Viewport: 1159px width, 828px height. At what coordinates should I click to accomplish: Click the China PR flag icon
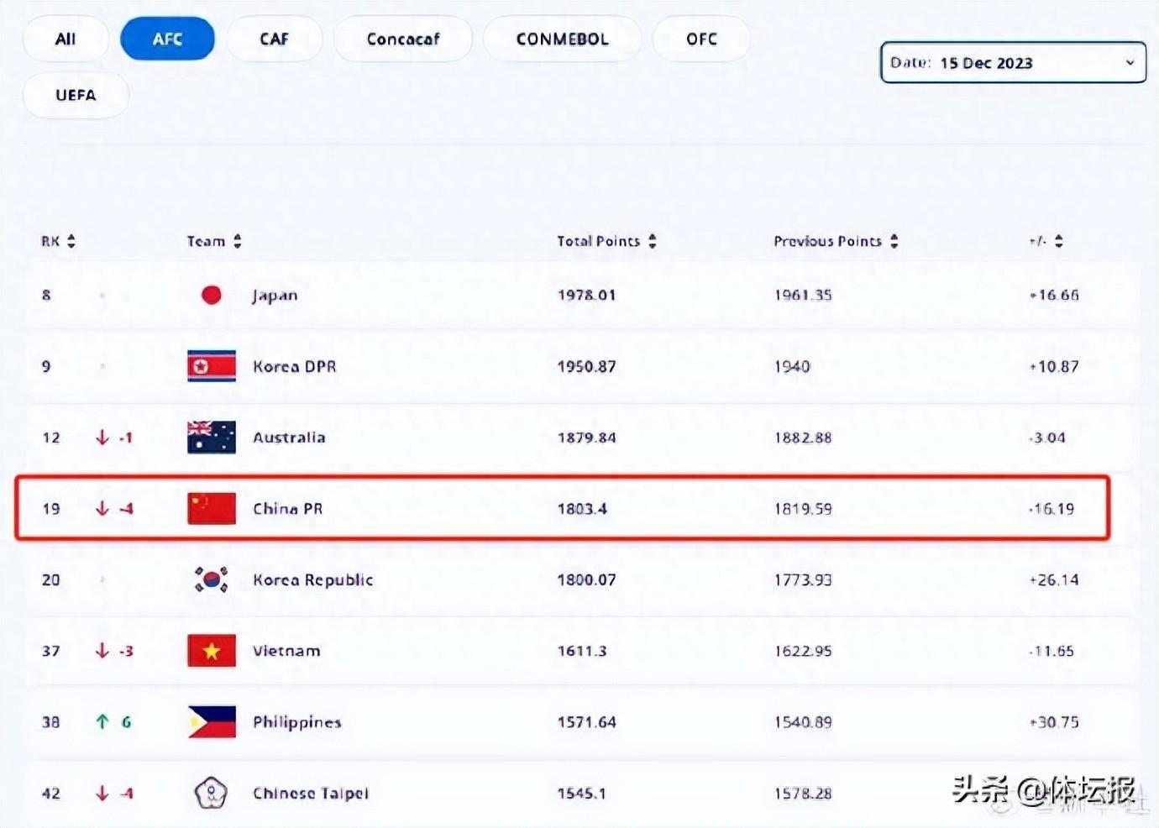click(x=212, y=509)
